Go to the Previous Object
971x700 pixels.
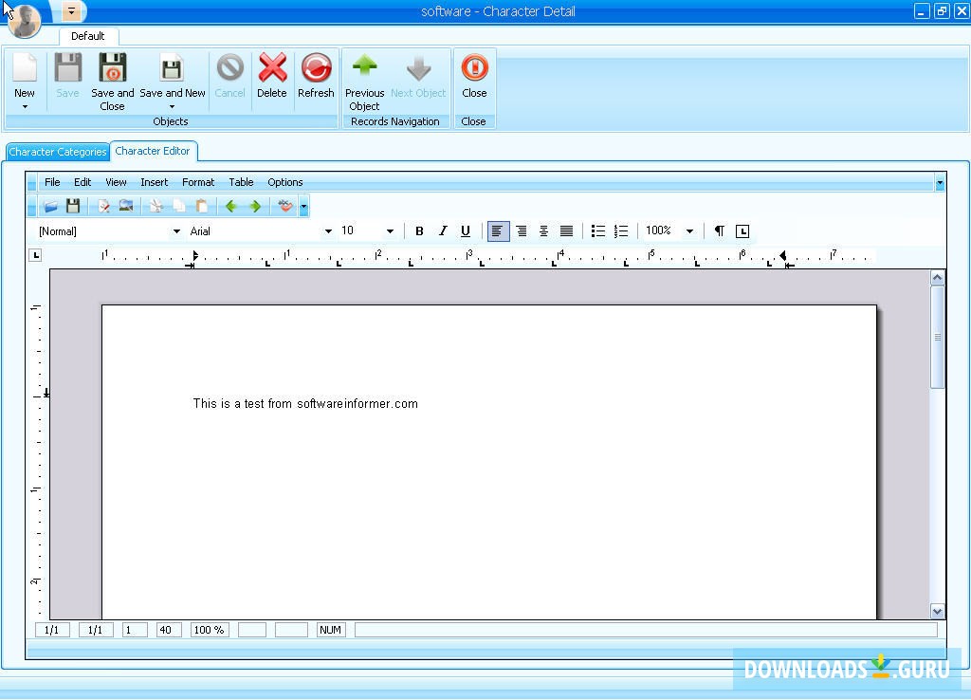click(x=365, y=82)
